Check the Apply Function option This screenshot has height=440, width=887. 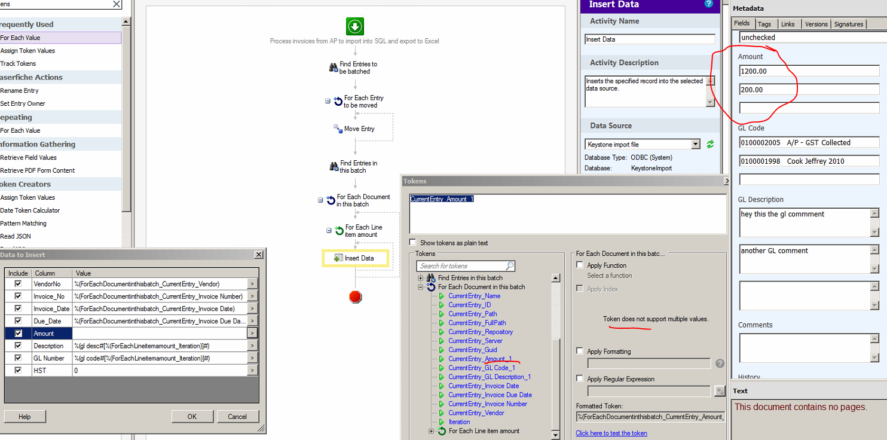(579, 265)
